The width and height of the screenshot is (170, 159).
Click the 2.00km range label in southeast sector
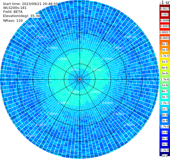point(107,103)
